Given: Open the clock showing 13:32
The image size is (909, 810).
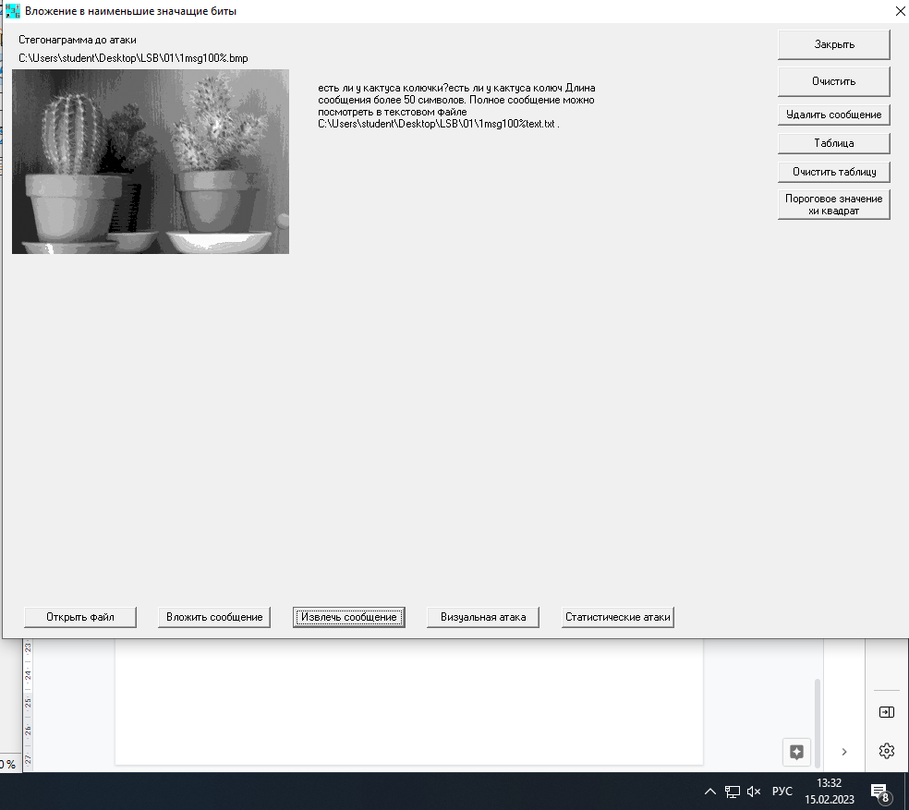Looking at the screenshot, I should click(x=829, y=791).
